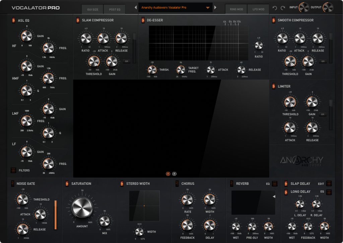Click the R. DELAY knob

(316, 204)
